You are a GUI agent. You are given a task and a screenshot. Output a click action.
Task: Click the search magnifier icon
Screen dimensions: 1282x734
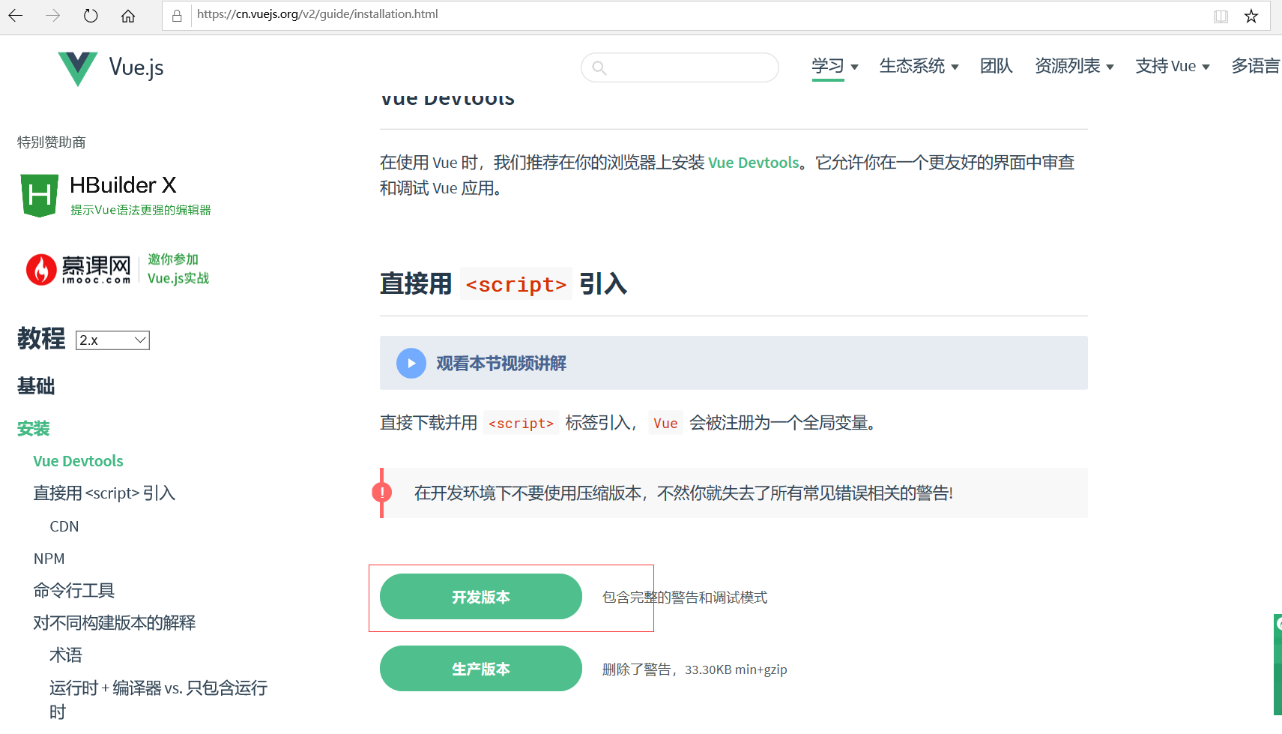[599, 67]
